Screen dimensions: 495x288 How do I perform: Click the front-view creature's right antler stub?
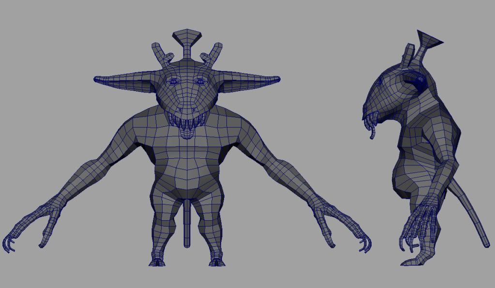[214, 51]
